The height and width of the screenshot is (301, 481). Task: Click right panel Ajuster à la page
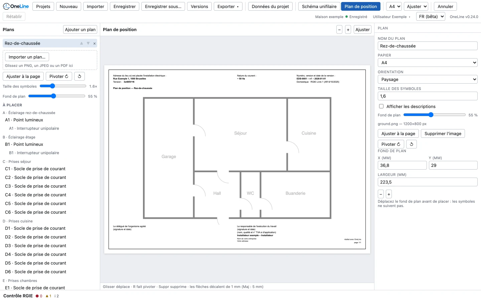pos(398,133)
